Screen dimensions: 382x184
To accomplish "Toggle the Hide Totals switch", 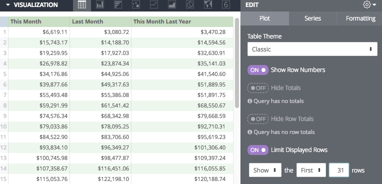I will coord(258,87).
